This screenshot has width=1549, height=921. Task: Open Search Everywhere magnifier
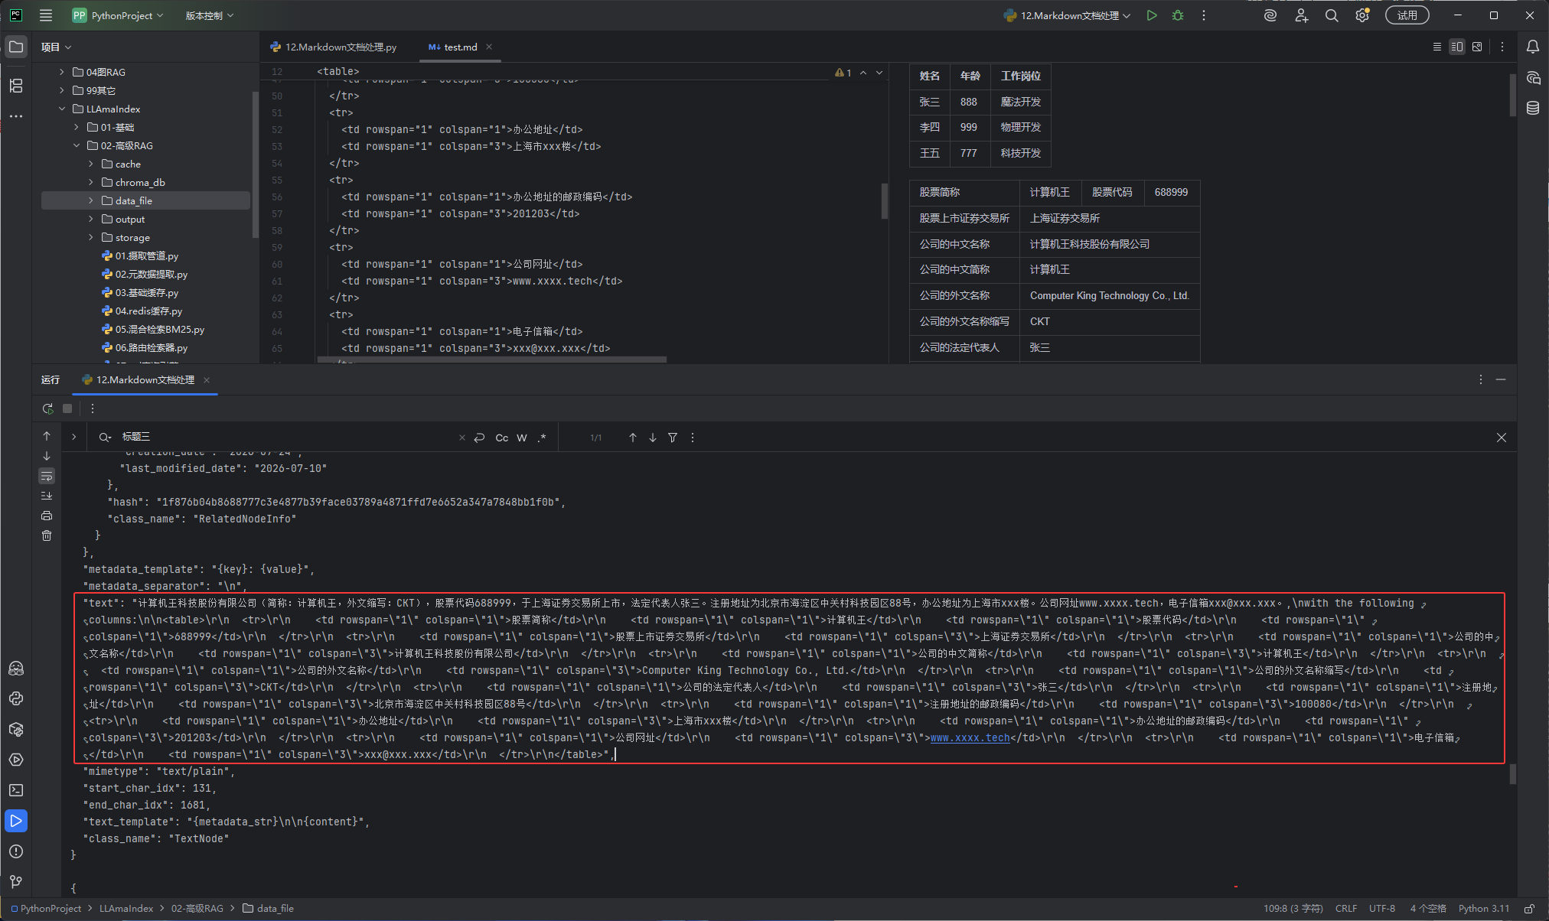point(1332,15)
